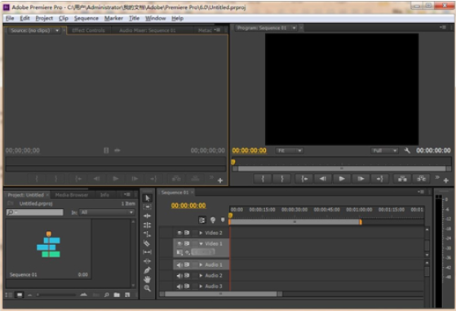
Task: Switch Project panel to icon view
Action: click(20, 295)
